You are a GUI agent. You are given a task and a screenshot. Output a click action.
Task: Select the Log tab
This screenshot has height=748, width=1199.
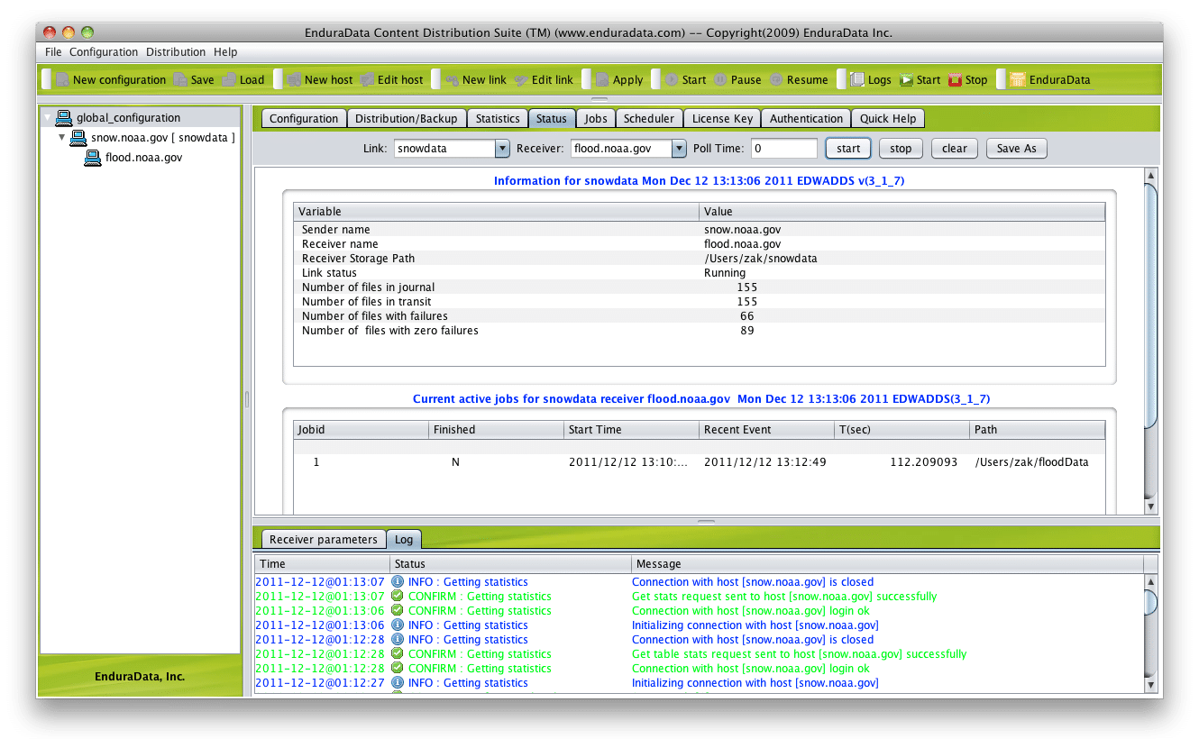(x=404, y=540)
